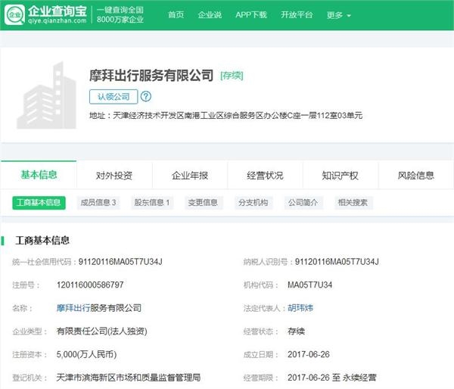Open the 成员信息 3 sub-tab
454x389 pixels.
click(98, 203)
